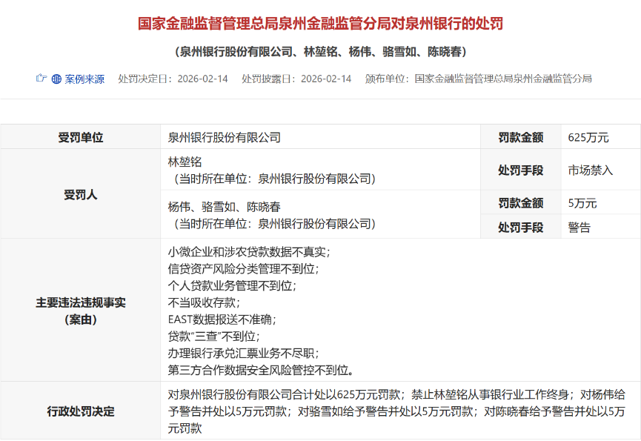Click the line 小微企业和涉农贷款数据不真实
The height and width of the screenshot is (441, 641).
(x=249, y=252)
